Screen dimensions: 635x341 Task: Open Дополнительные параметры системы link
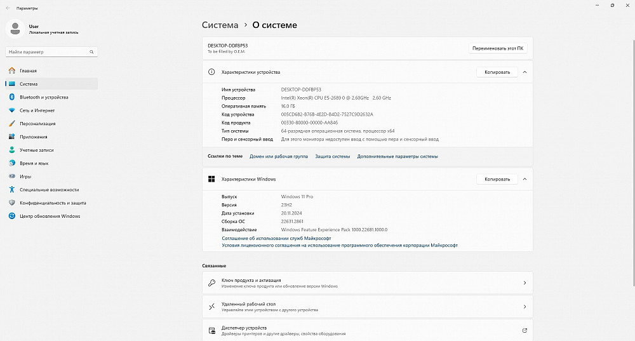pos(398,156)
